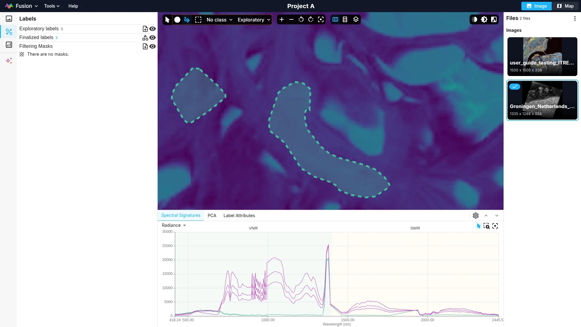
Task: Switch to the Map view button
Action: pos(565,6)
